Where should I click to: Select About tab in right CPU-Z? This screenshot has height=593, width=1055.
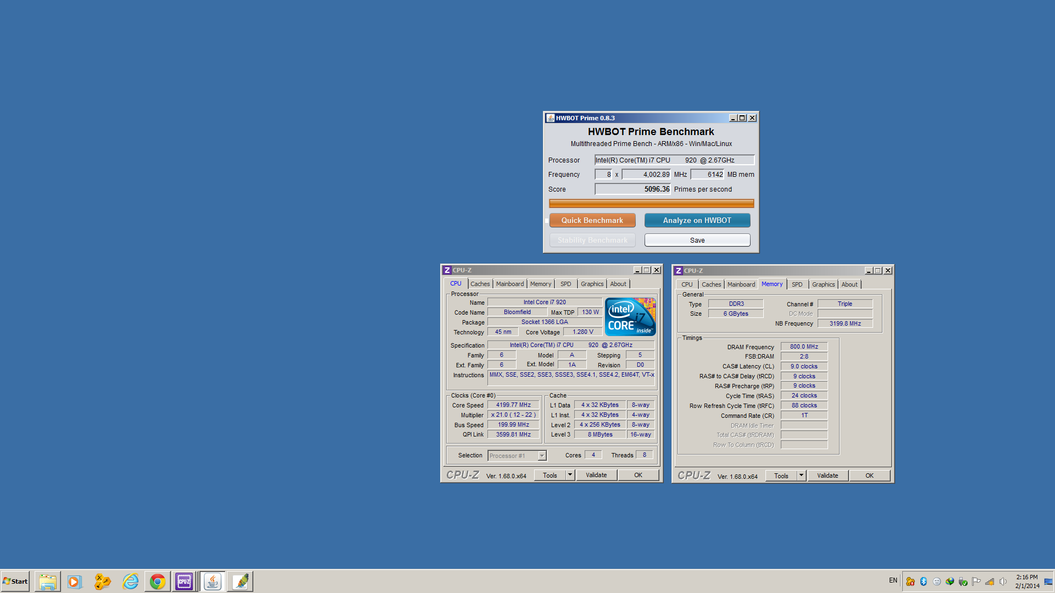849,284
